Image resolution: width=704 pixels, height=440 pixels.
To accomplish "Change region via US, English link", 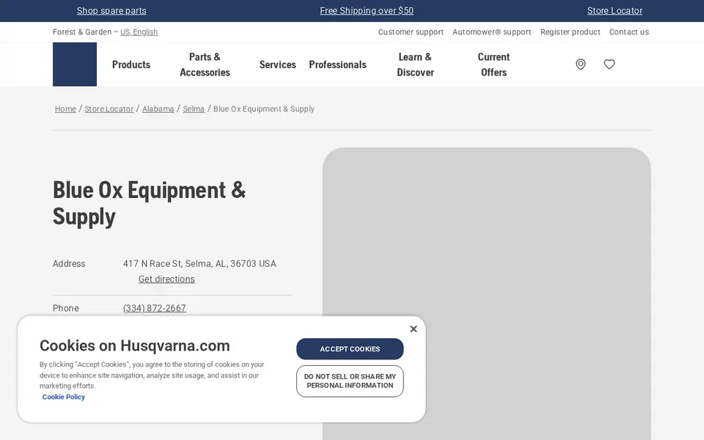I will click(x=139, y=32).
